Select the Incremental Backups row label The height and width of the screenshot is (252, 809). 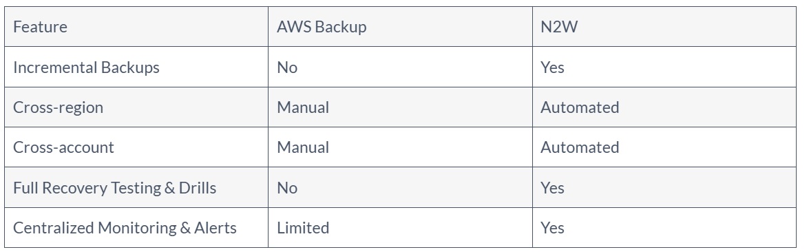pyautogui.click(x=136, y=67)
